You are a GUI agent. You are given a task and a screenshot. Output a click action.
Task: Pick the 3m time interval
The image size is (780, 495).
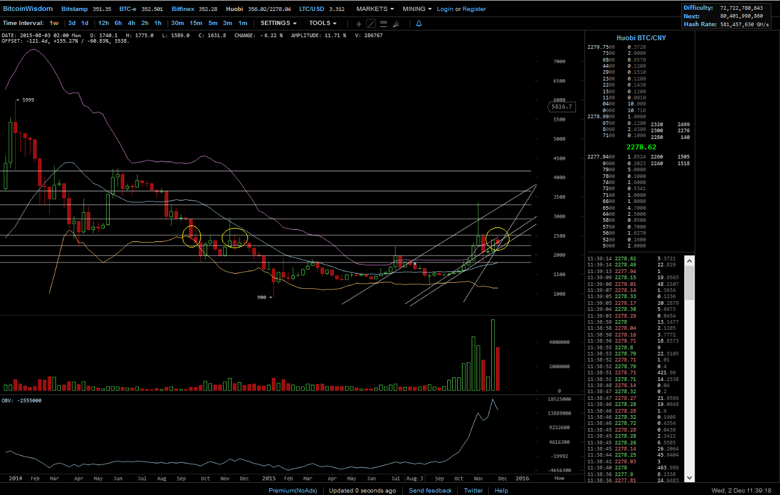pyautogui.click(x=227, y=23)
